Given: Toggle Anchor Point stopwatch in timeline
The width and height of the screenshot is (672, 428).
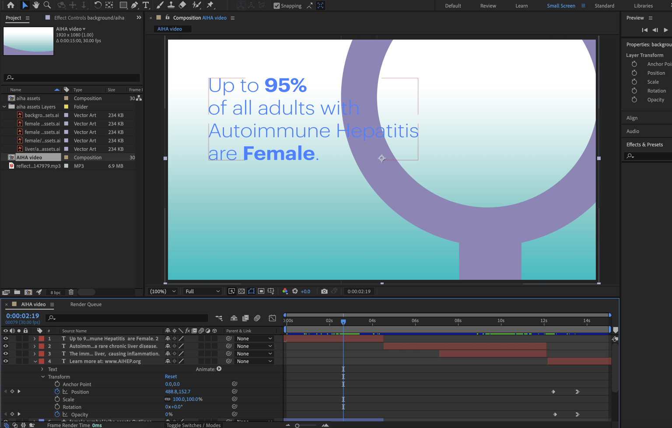Looking at the screenshot, I should tap(57, 384).
